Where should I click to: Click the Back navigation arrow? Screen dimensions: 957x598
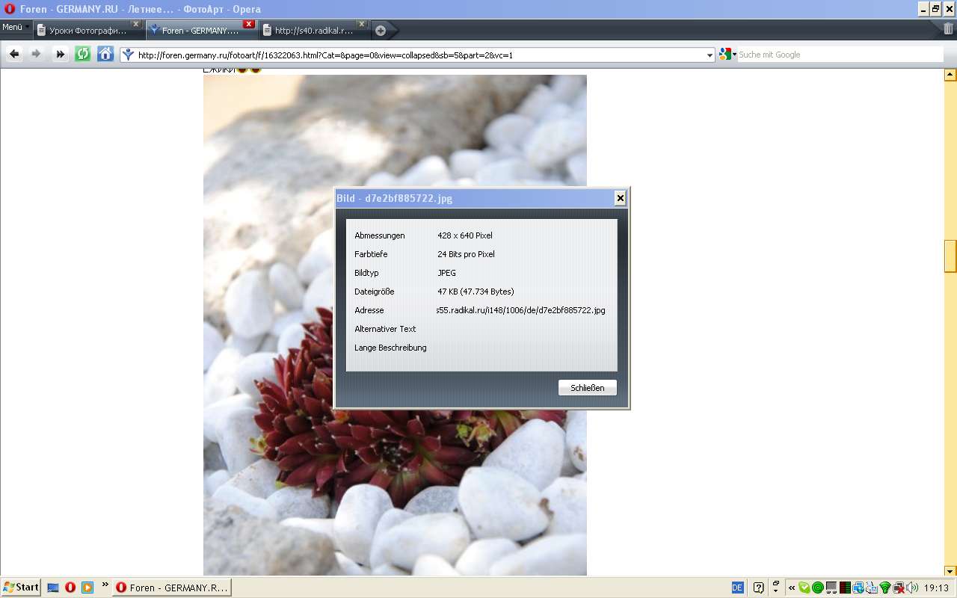(14, 54)
